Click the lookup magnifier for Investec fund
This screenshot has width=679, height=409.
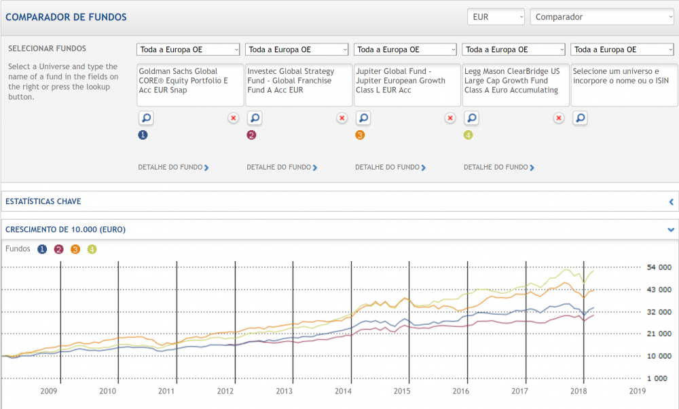[x=255, y=118]
